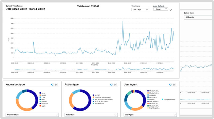Open the Auto Refresh 'Never' dropdown
214x119 pixels.
(x=160, y=9)
